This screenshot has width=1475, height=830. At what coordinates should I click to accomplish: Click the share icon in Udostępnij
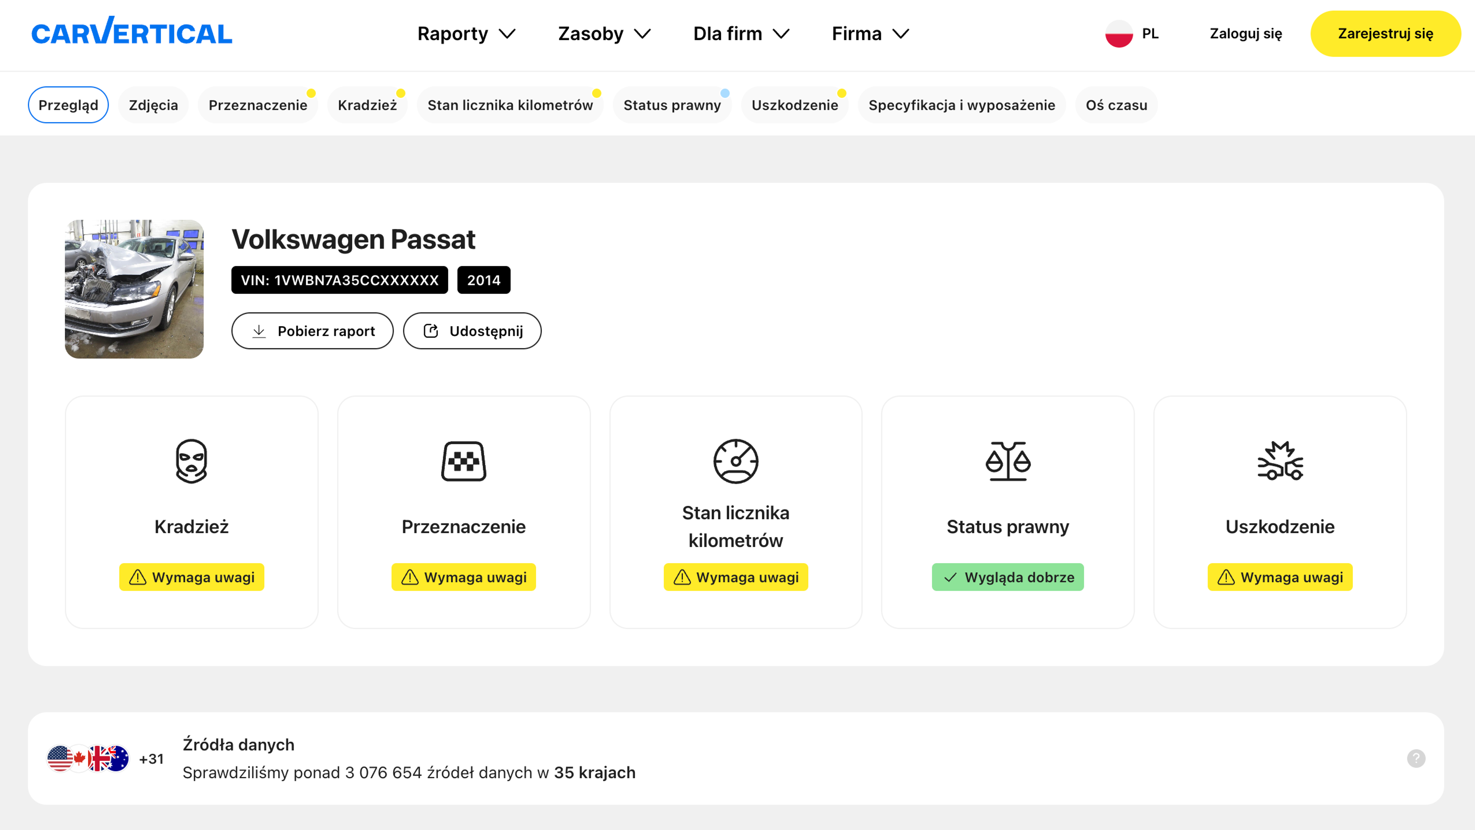point(431,331)
